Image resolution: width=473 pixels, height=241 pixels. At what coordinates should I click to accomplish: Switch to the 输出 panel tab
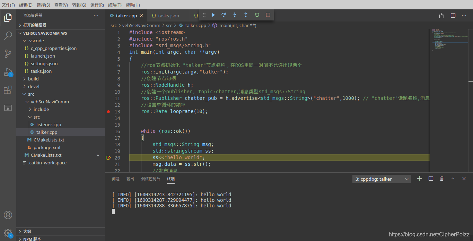[x=130, y=179]
